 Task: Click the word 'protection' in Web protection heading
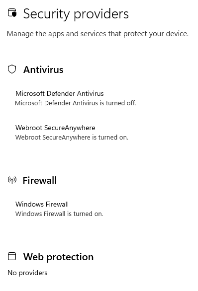(70, 257)
